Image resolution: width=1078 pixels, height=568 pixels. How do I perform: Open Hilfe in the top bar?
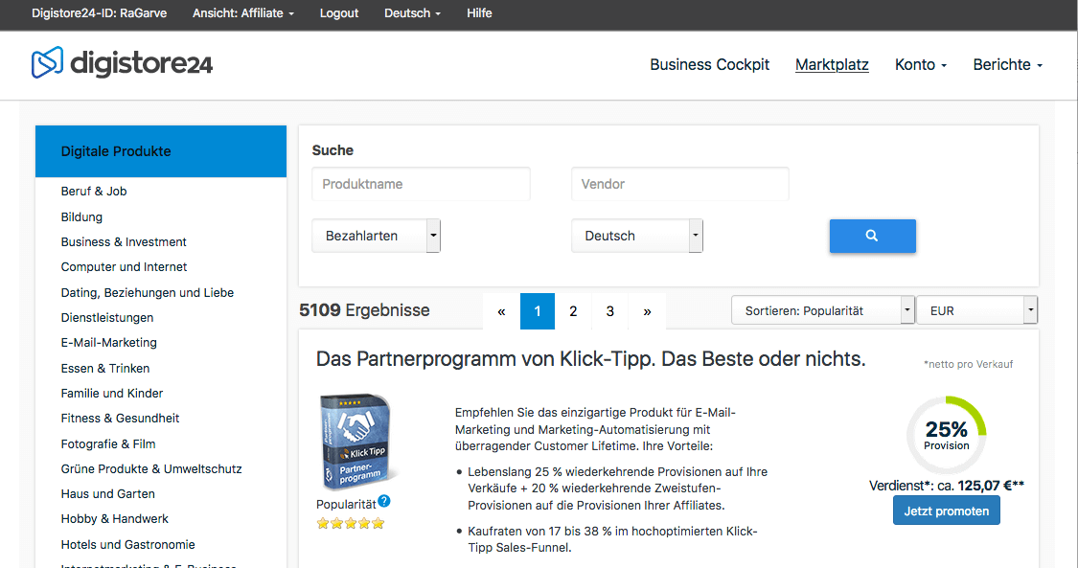click(x=479, y=13)
